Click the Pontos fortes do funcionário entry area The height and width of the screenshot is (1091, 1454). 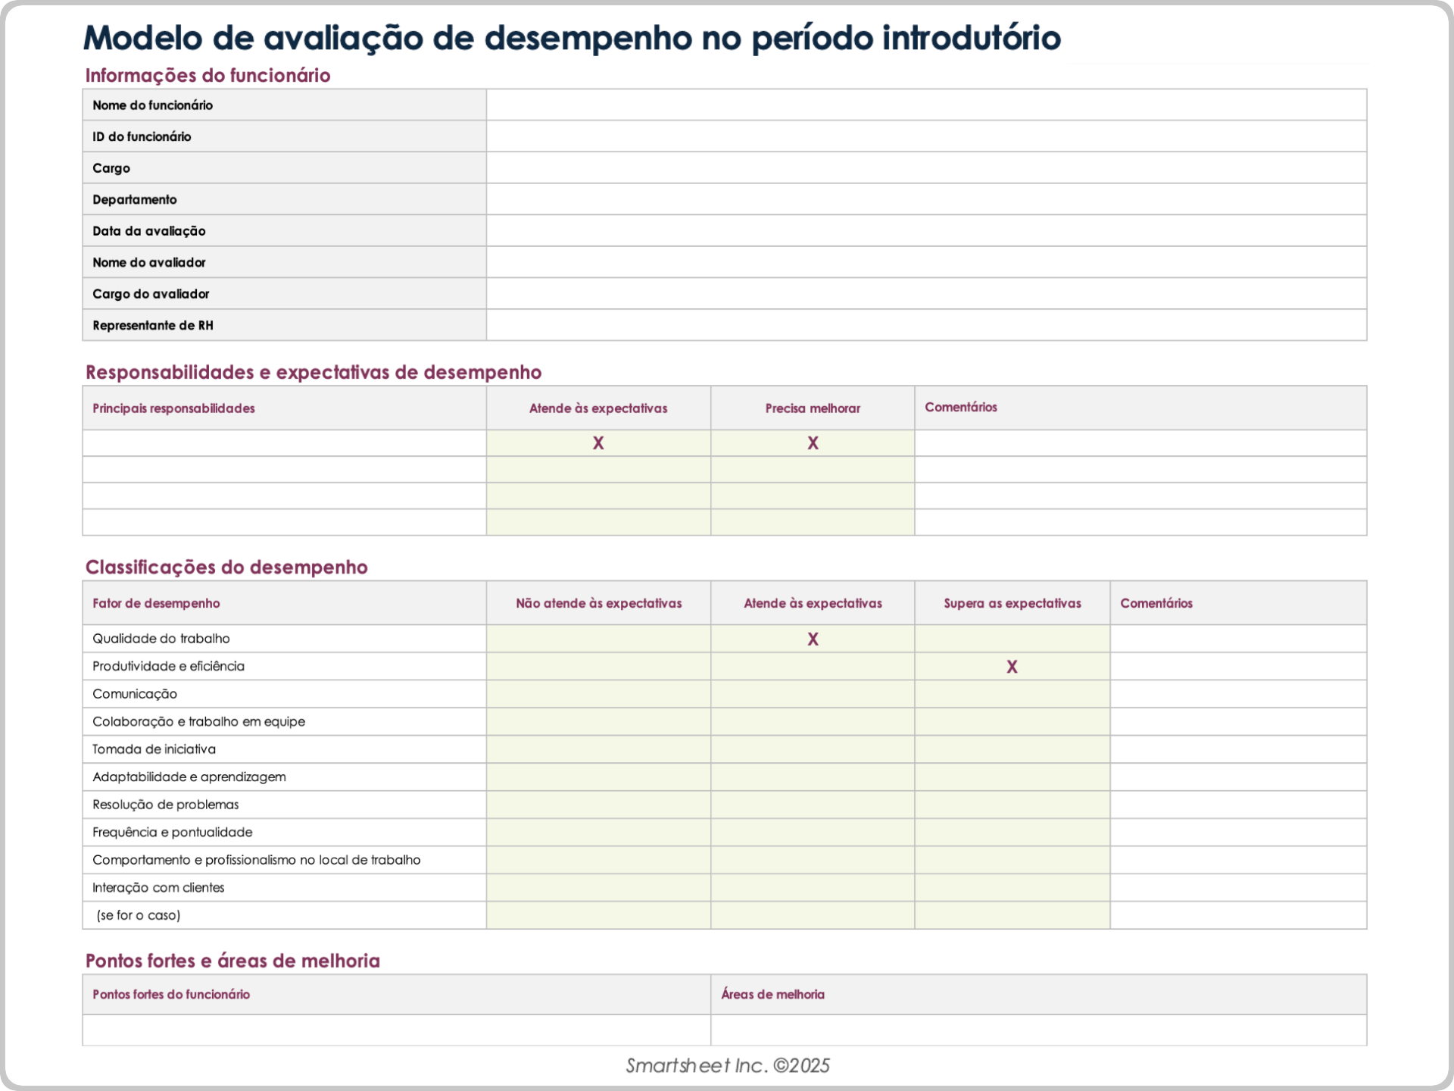pos(395,1030)
